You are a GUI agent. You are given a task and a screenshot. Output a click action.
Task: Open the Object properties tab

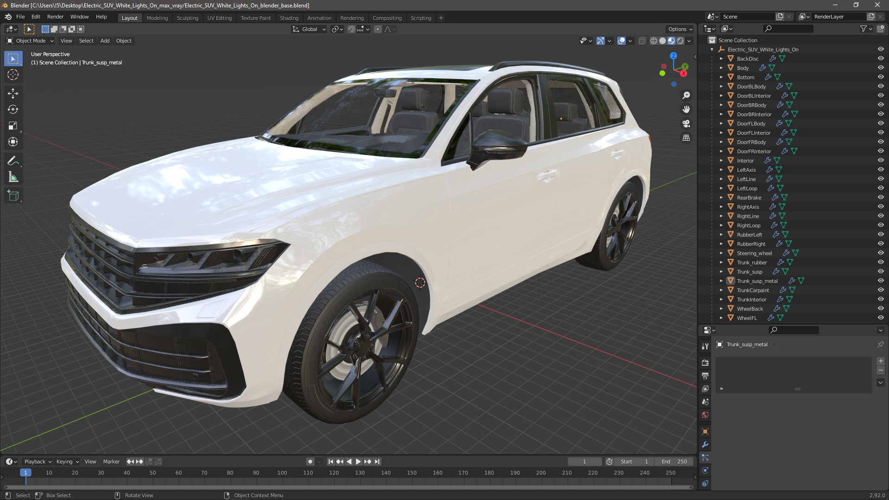(705, 431)
